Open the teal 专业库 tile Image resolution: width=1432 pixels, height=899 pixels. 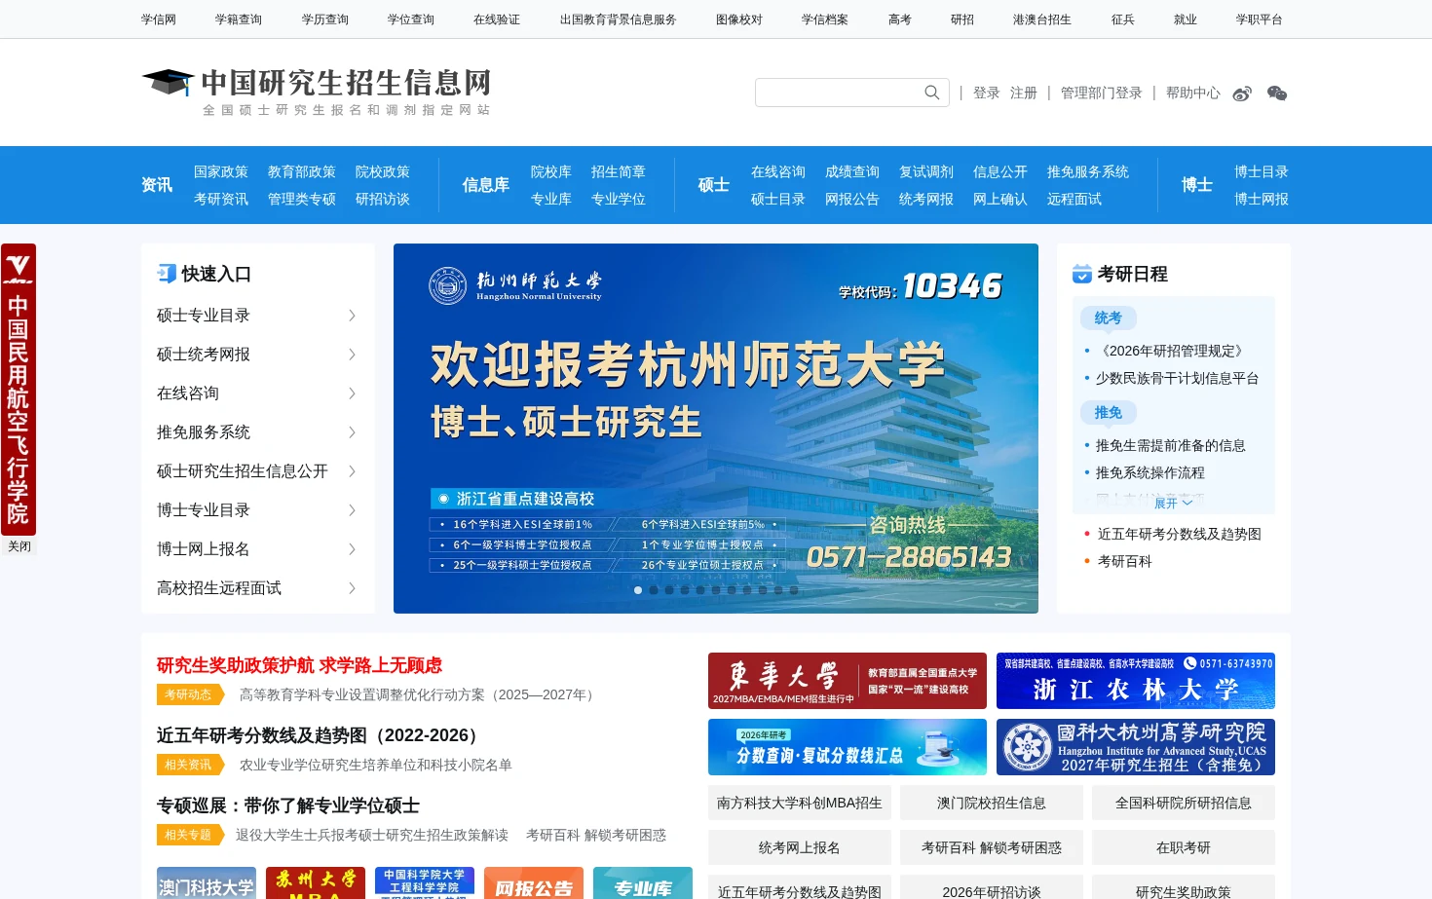[643, 883]
